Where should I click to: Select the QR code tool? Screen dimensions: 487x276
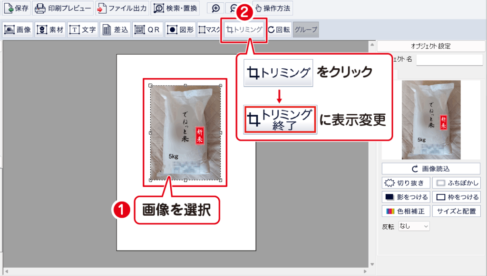(147, 29)
